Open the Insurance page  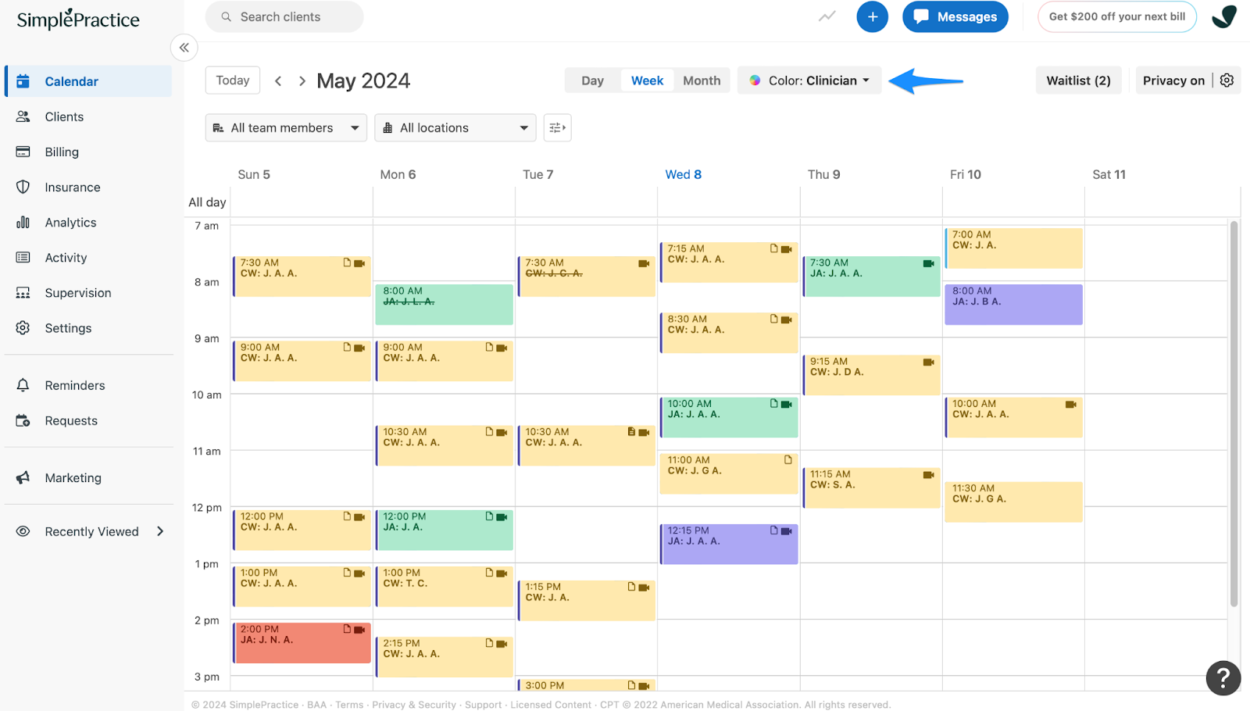[72, 187]
